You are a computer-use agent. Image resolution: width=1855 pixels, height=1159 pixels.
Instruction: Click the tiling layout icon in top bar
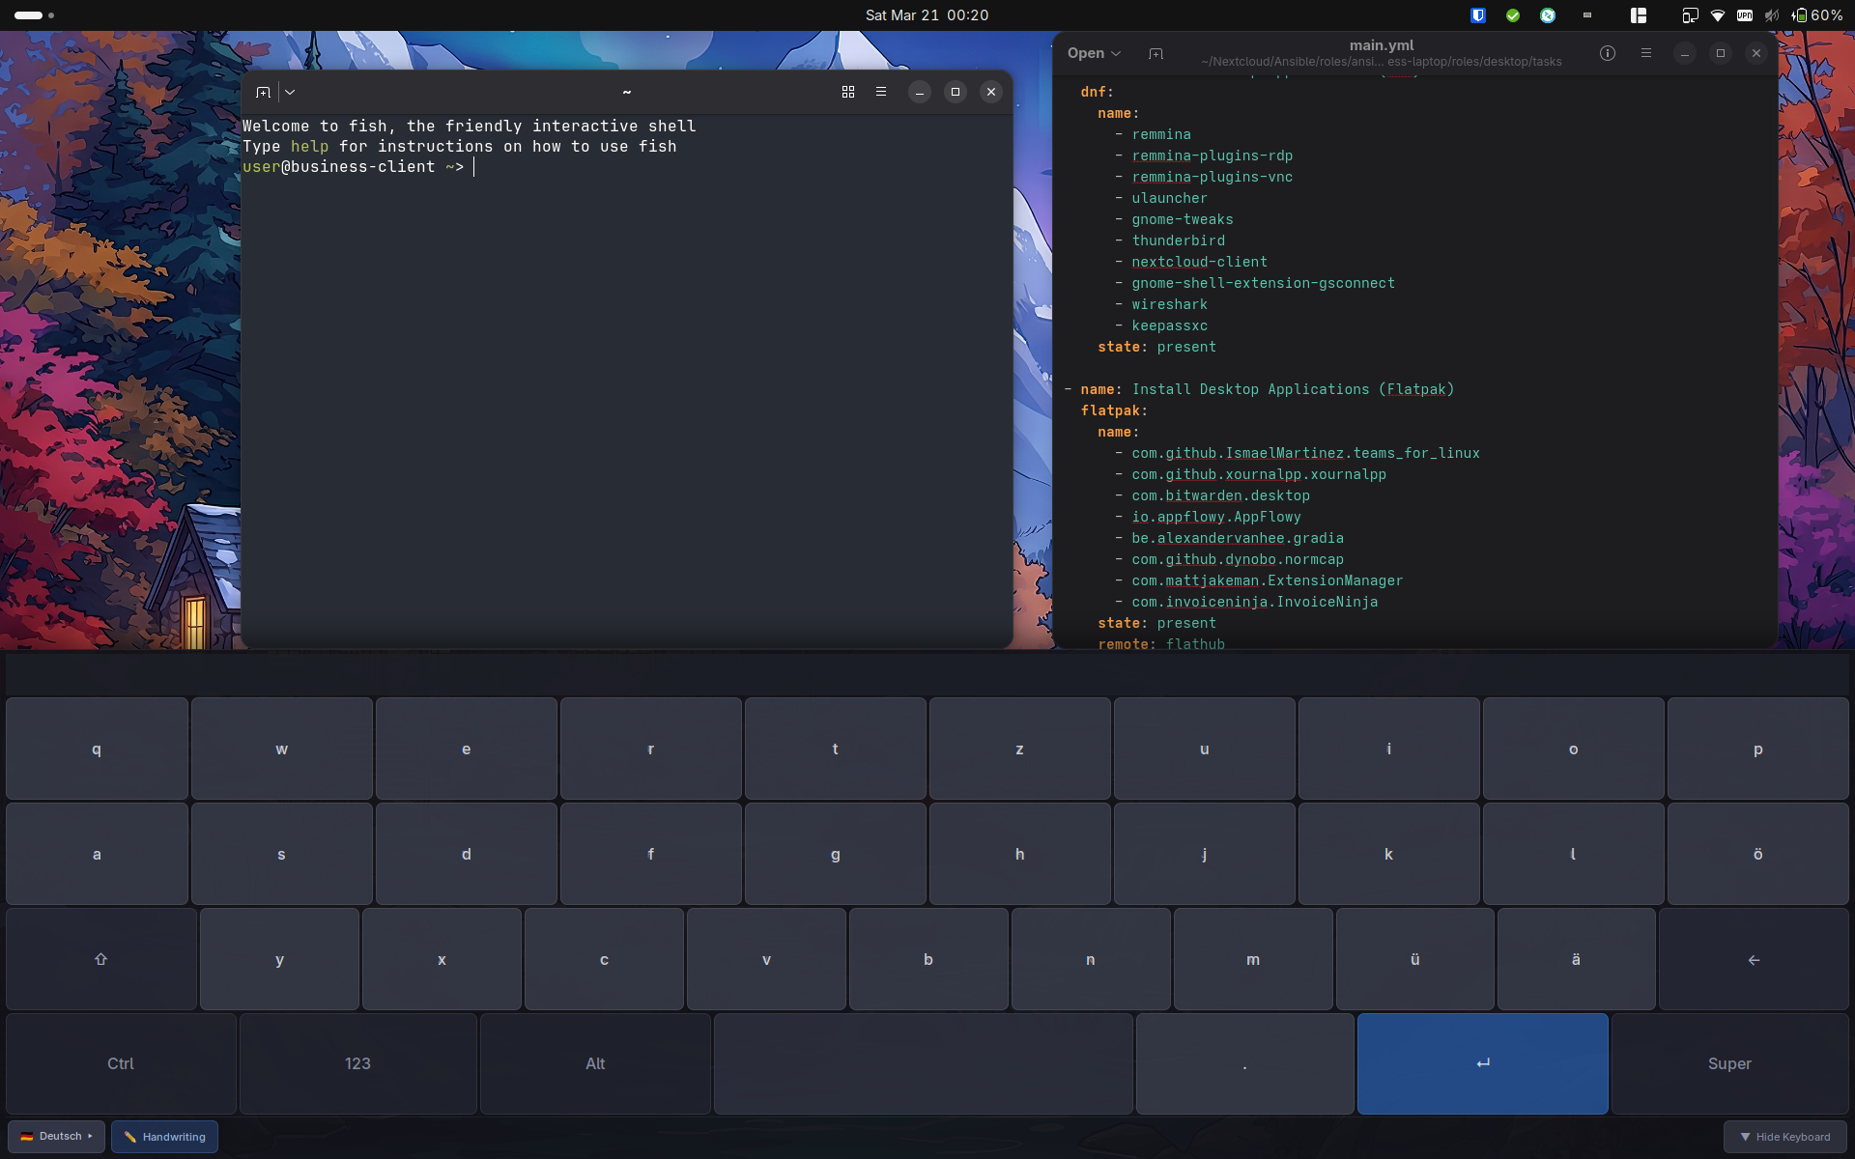(x=1638, y=15)
